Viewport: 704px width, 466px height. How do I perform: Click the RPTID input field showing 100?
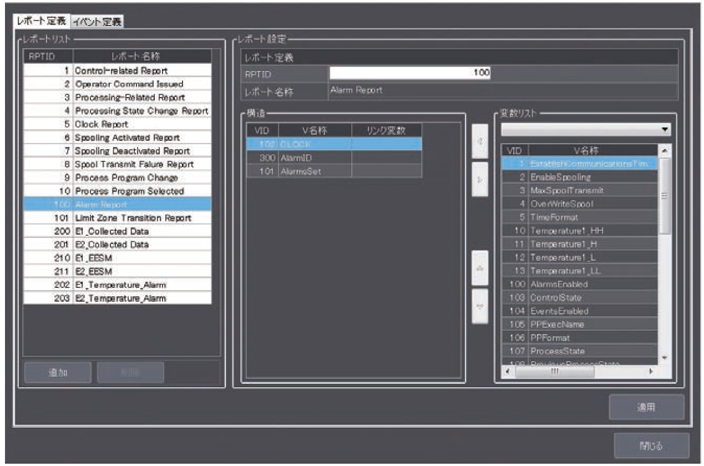coord(411,73)
